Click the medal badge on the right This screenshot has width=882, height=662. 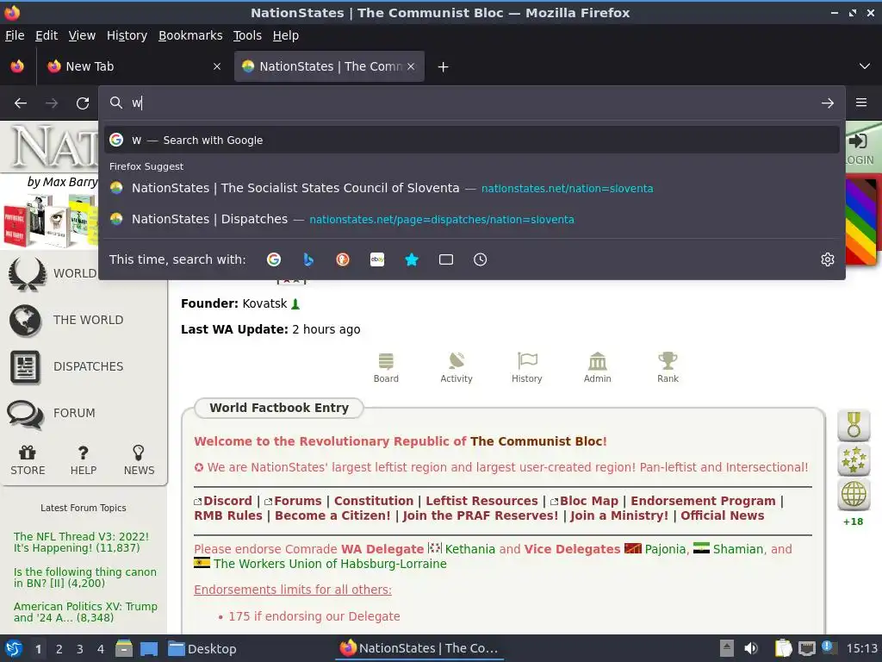854,425
